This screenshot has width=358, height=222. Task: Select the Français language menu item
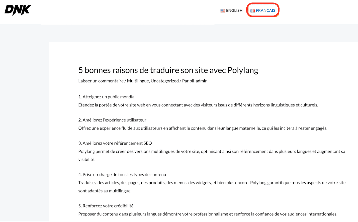263,11
